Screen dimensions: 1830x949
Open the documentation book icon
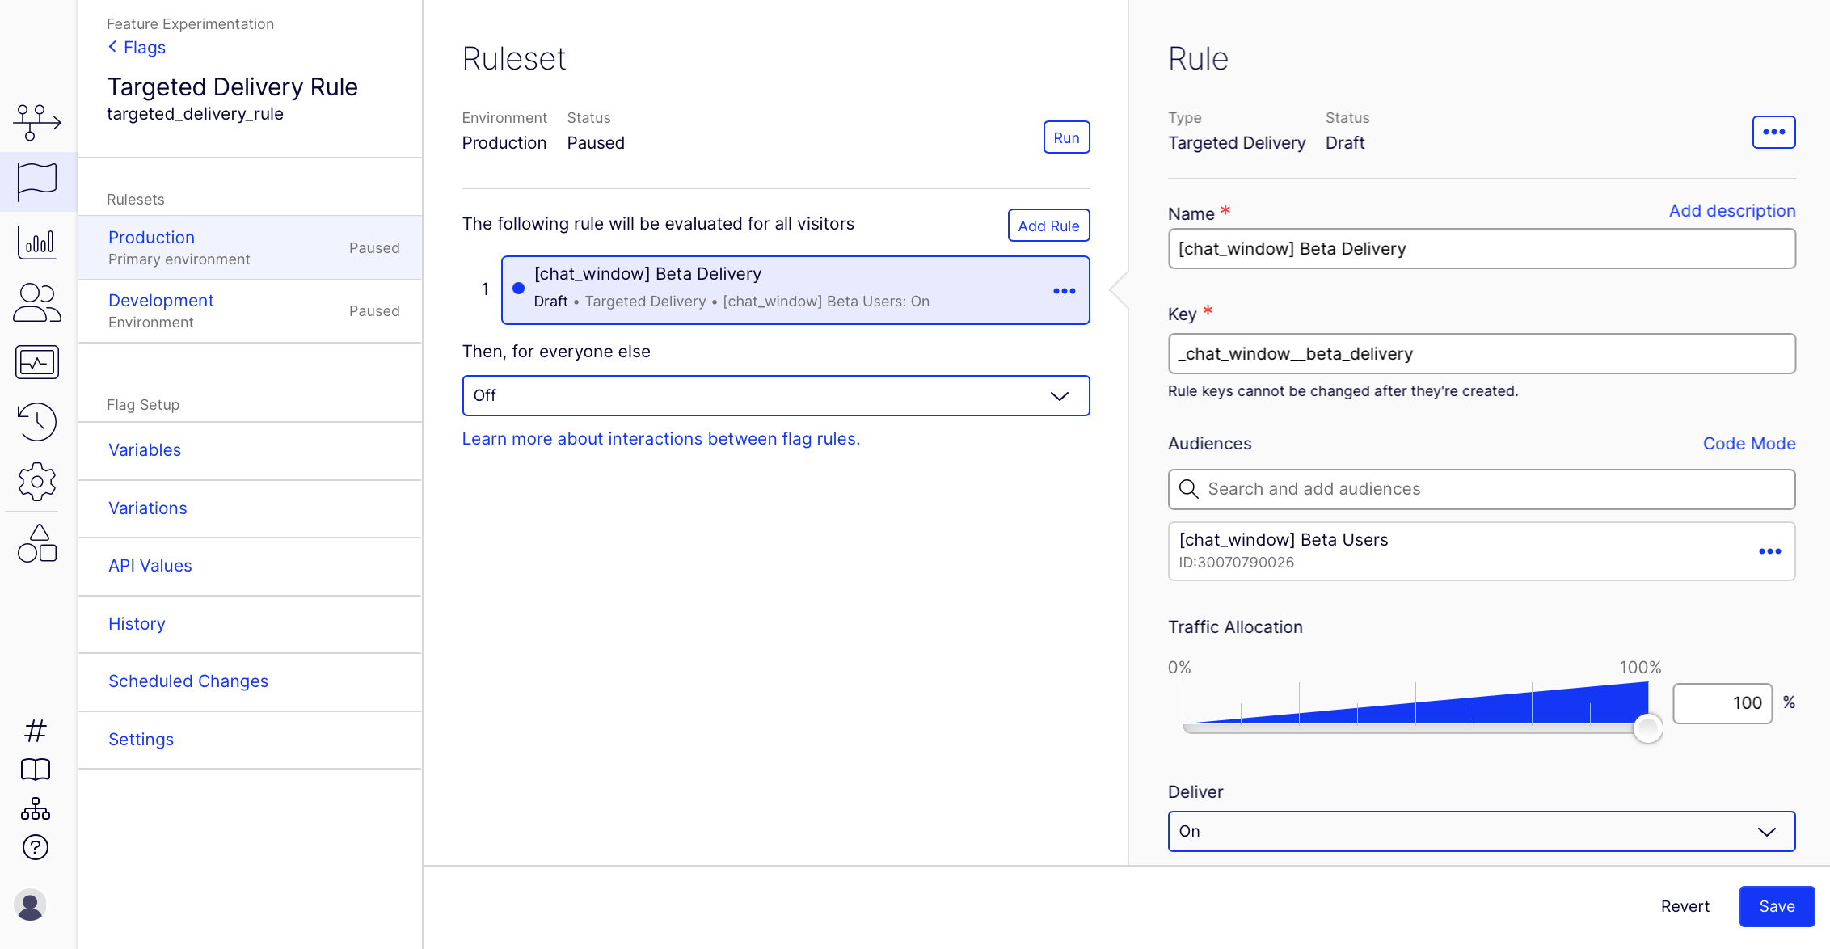(36, 770)
